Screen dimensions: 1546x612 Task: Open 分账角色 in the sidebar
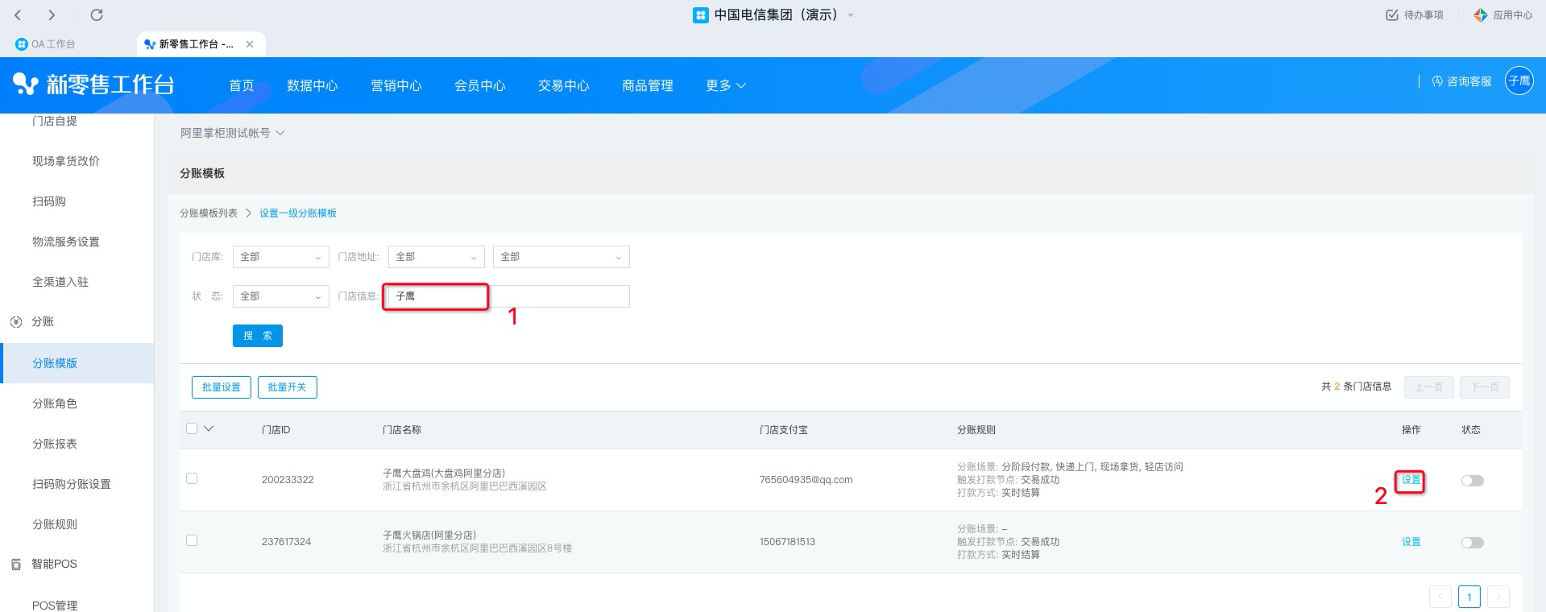55,403
